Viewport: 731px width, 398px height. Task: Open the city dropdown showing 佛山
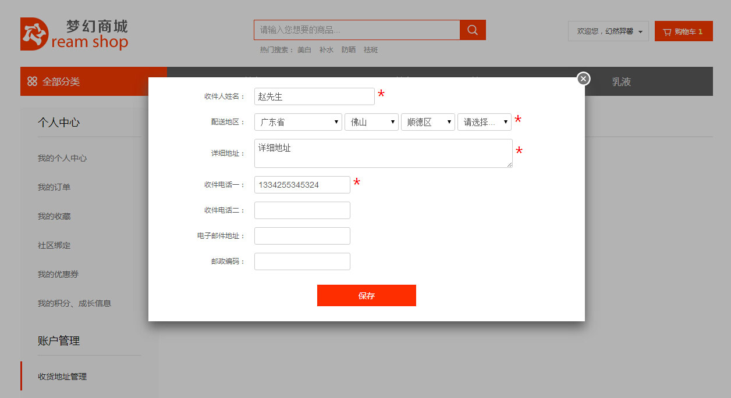click(371, 122)
